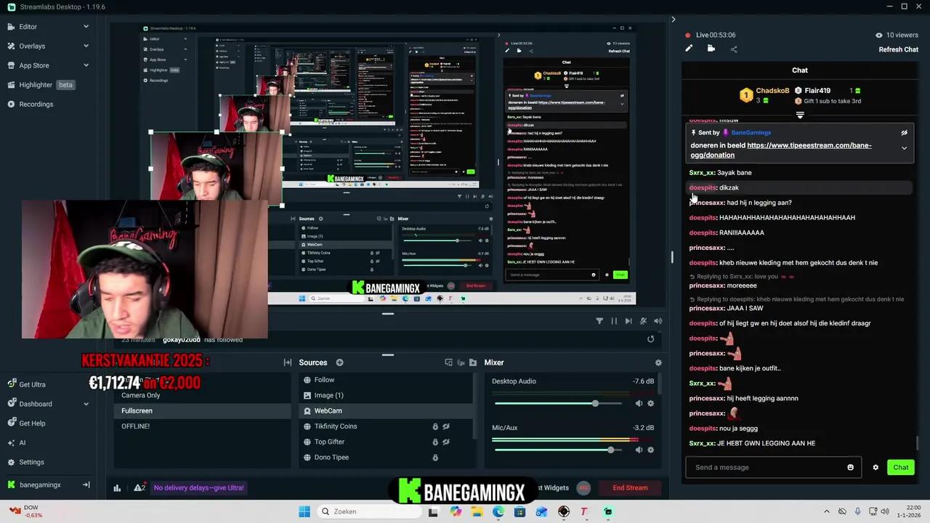Pause the alert queue
The image size is (930, 523).
614,321
